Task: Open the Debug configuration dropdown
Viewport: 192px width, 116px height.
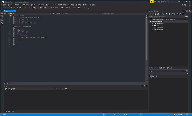Action: click(x=35, y=7)
